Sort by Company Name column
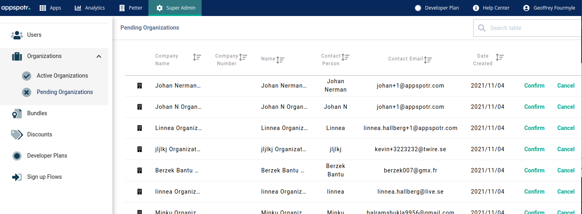 coord(197,57)
